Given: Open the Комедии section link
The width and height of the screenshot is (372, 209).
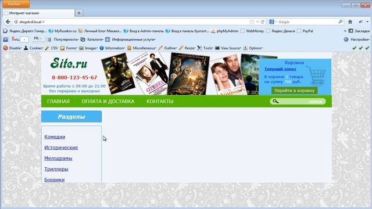Looking at the screenshot, I should point(55,137).
